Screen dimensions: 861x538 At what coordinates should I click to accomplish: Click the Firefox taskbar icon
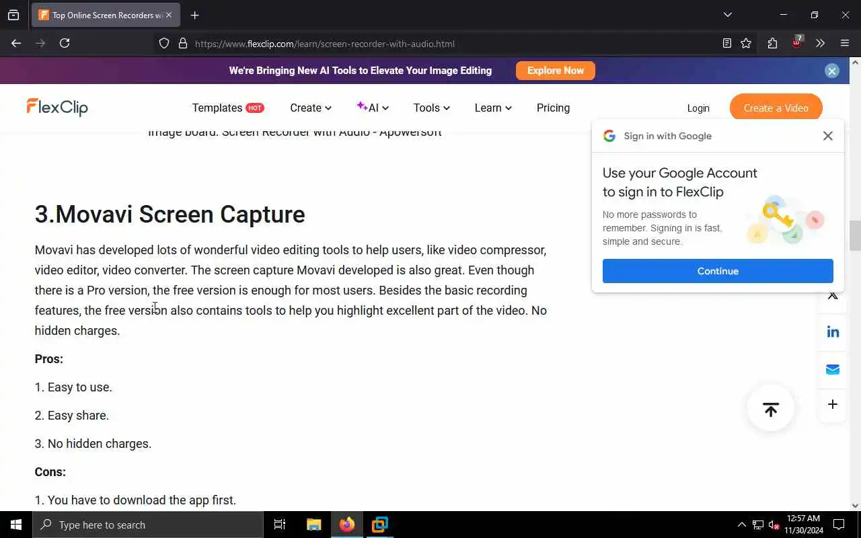tap(347, 525)
